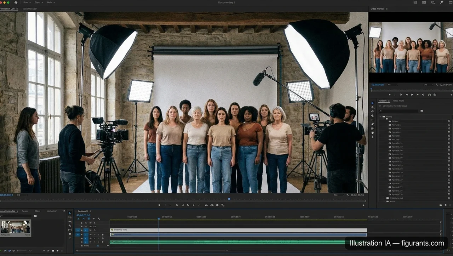
Task: Toggle eye visibility on the second video track
Action: (94, 226)
